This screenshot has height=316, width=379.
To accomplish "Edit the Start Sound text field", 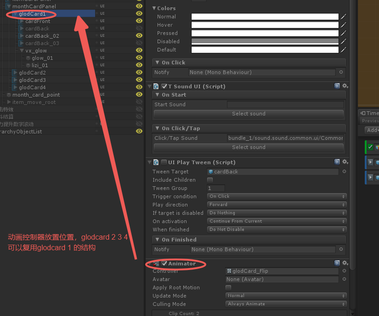I will 285,104.
